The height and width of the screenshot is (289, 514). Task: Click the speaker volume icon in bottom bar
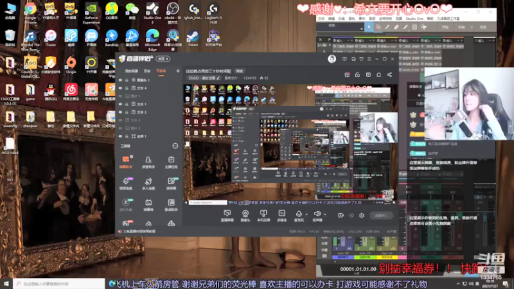tap(317, 214)
